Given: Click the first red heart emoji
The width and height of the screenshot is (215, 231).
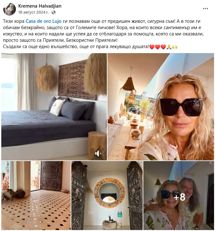Looking at the screenshot, I should (x=152, y=47).
